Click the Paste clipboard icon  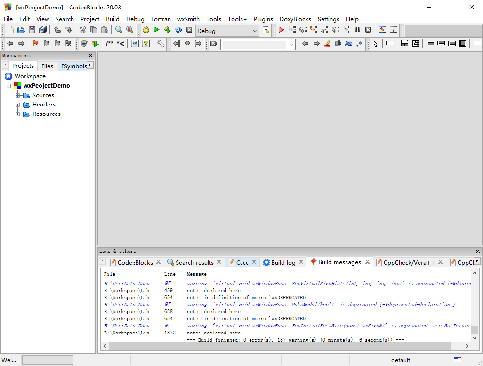[105, 30]
